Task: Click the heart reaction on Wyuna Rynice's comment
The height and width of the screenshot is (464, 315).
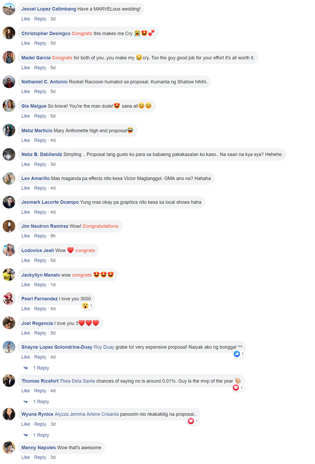Action: [x=191, y=421]
